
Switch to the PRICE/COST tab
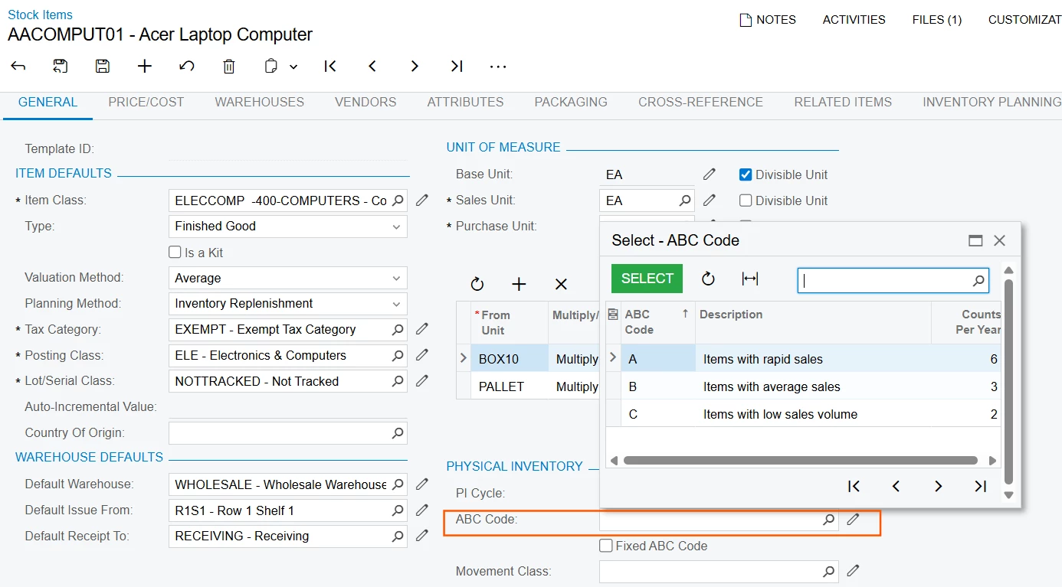pyautogui.click(x=146, y=102)
